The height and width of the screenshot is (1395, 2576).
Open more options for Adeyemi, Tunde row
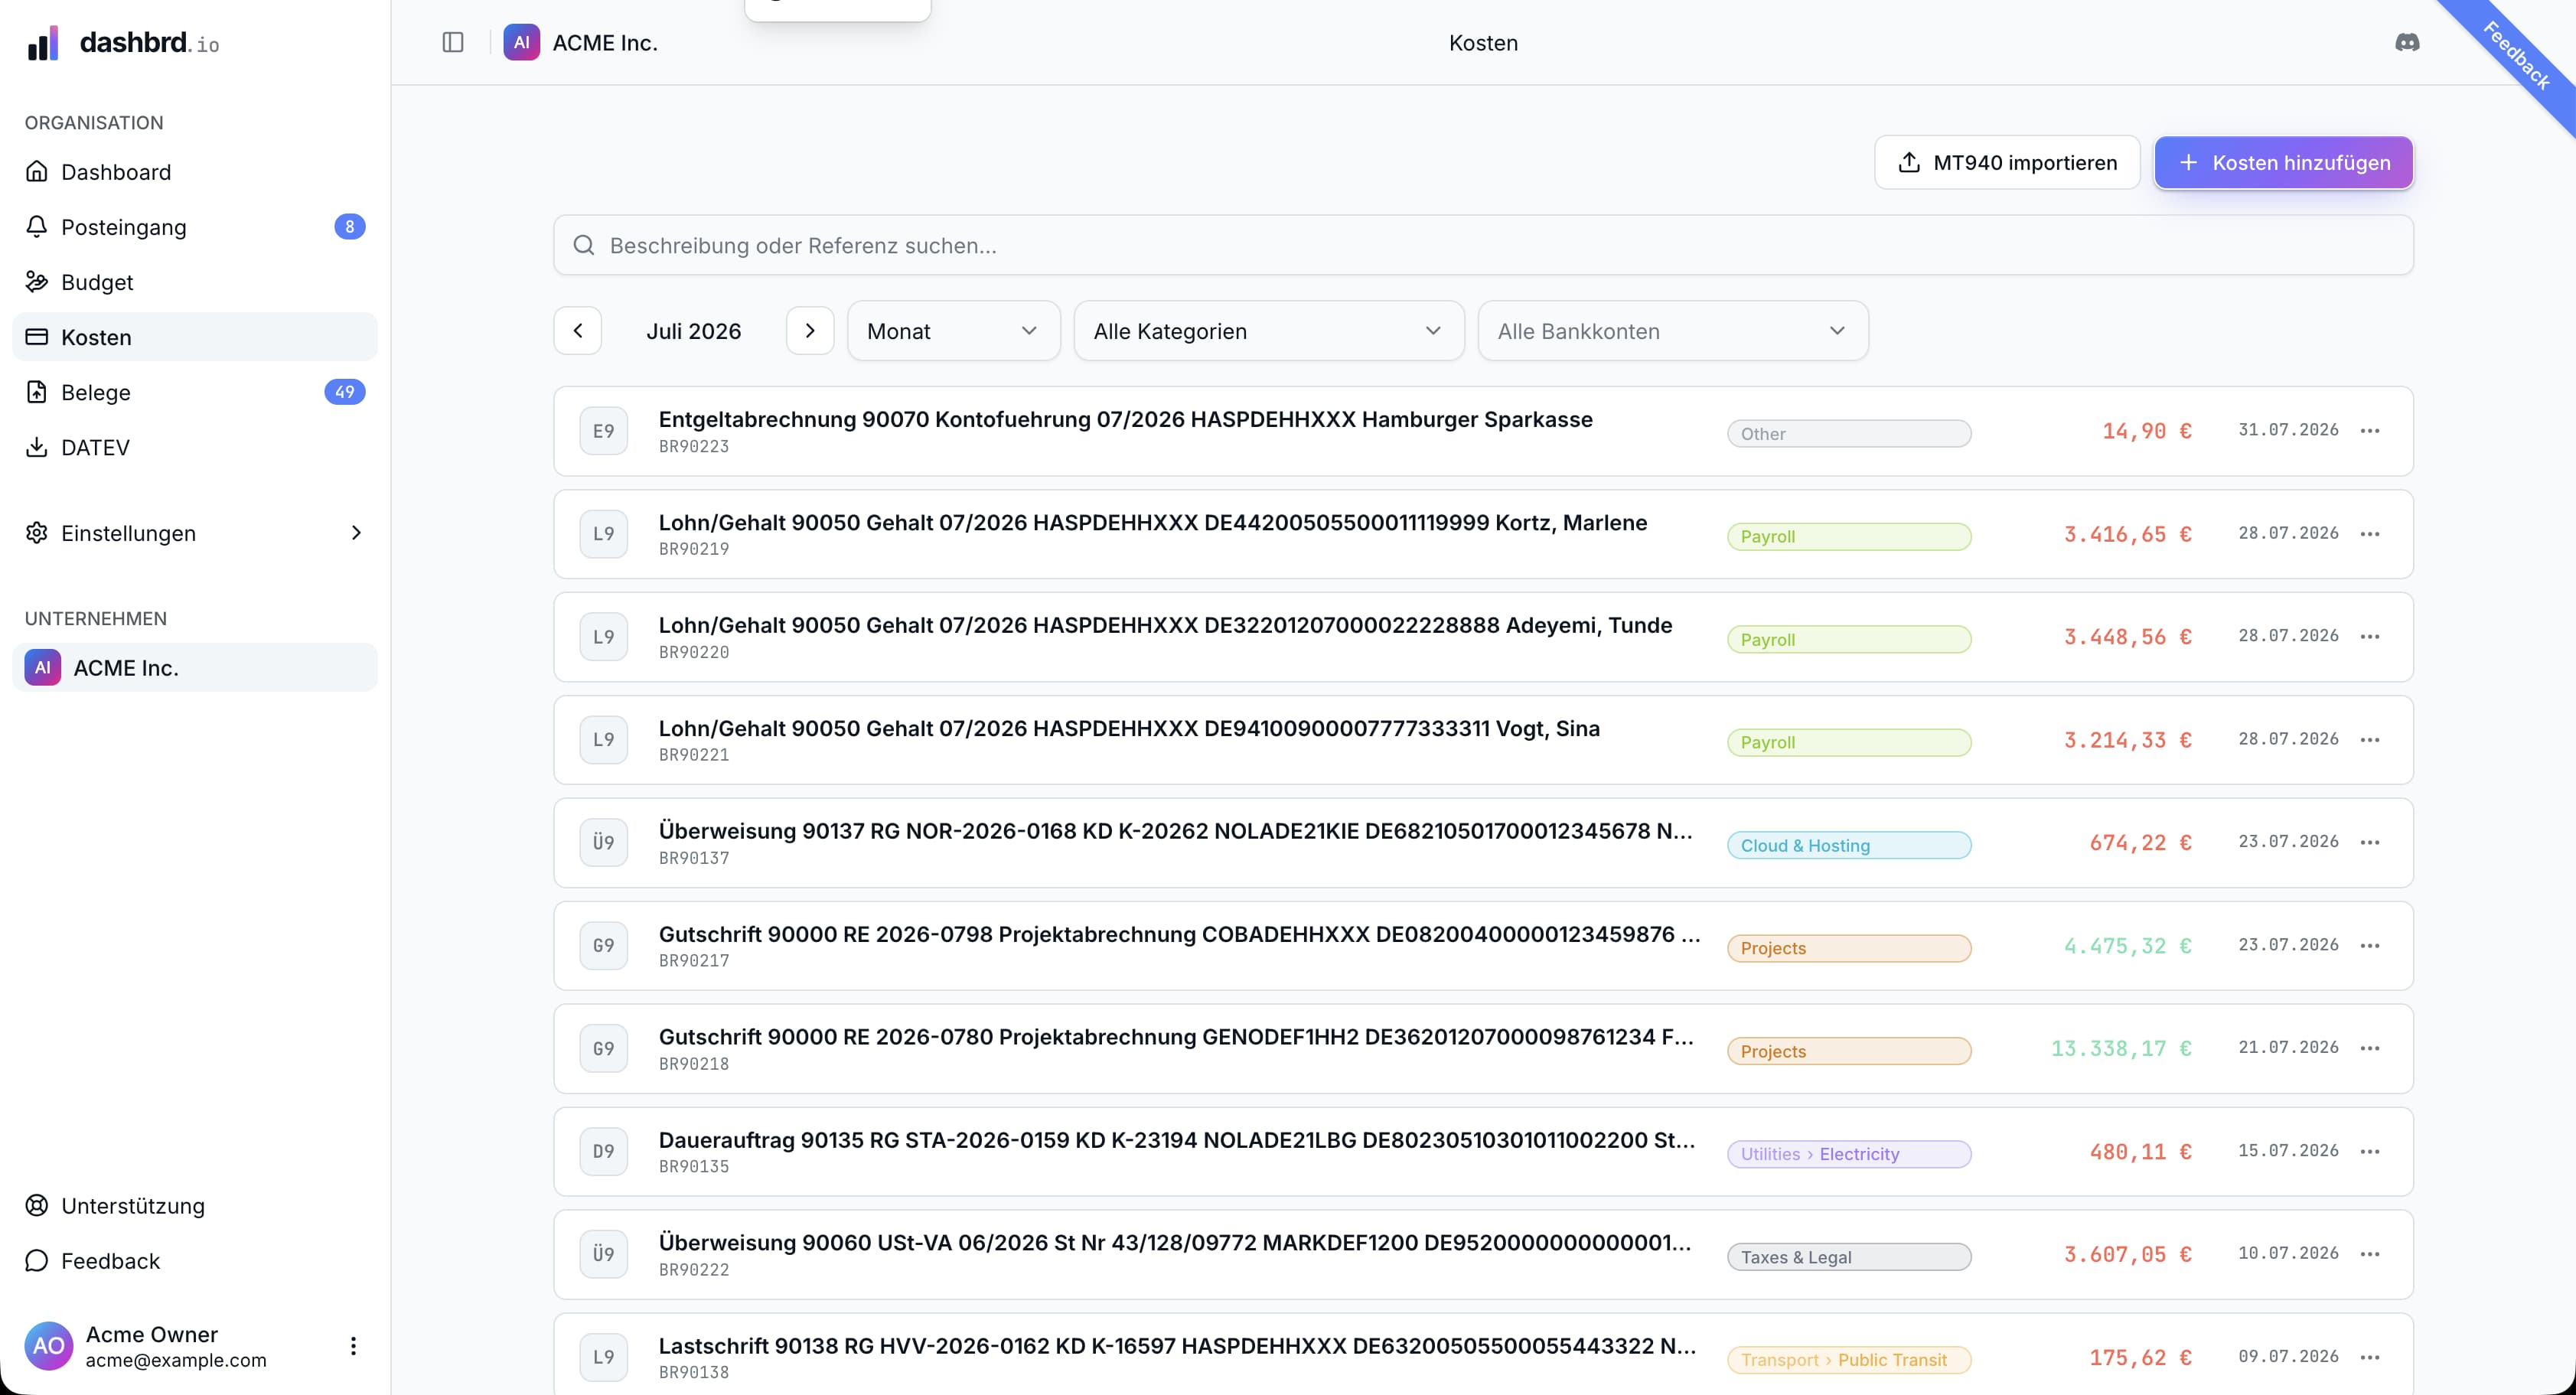coord(2369,637)
